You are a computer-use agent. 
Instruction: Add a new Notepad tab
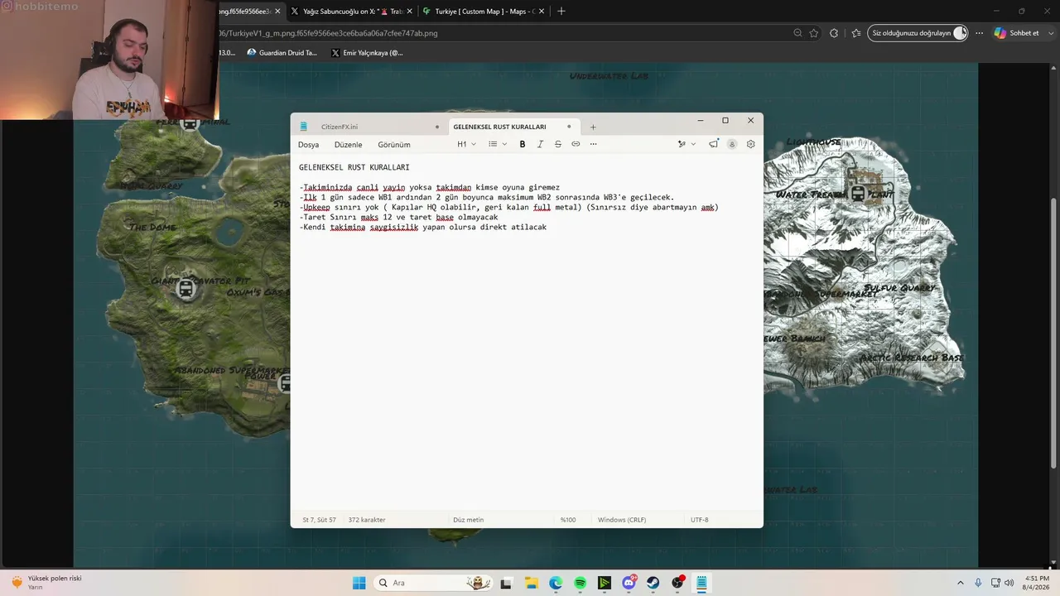pyautogui.click(x=593, y=127)
